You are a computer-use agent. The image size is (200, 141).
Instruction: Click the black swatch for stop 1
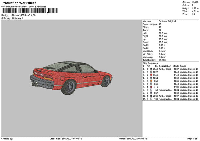[x=151, y=69]
